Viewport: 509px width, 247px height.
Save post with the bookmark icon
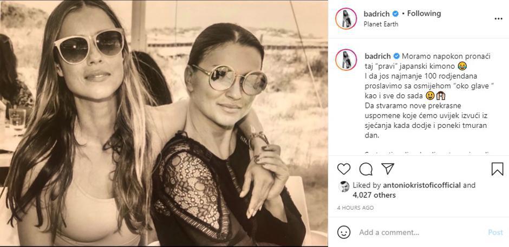pos(497,169)
